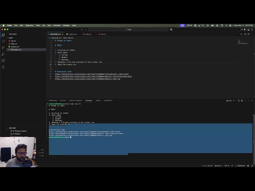Viewport: 255px width, 191px height.
Task: Open the Extensions view in activity bar
Action: click(3, 60)
